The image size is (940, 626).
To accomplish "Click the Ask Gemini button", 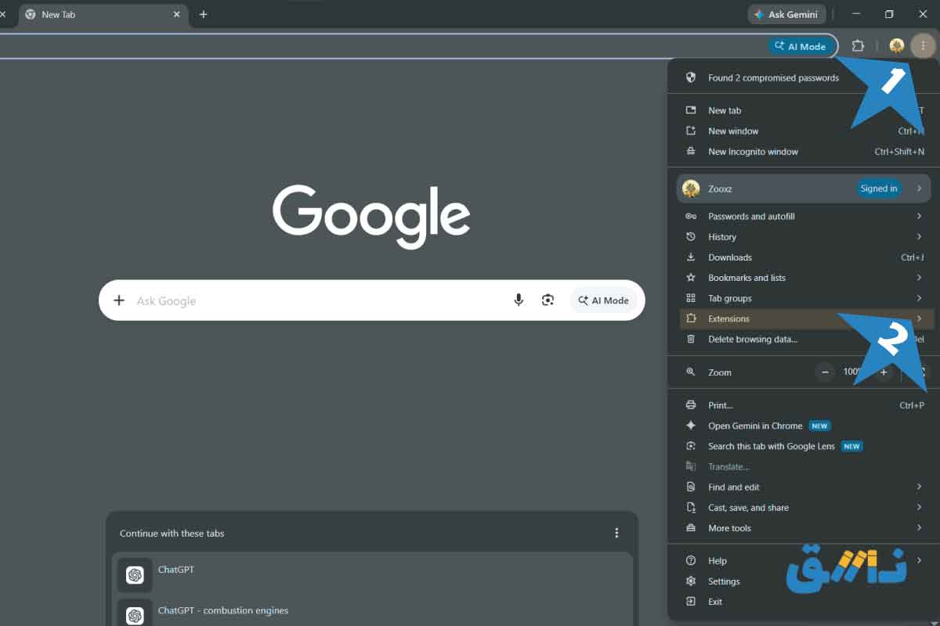I will pos(786,14).
